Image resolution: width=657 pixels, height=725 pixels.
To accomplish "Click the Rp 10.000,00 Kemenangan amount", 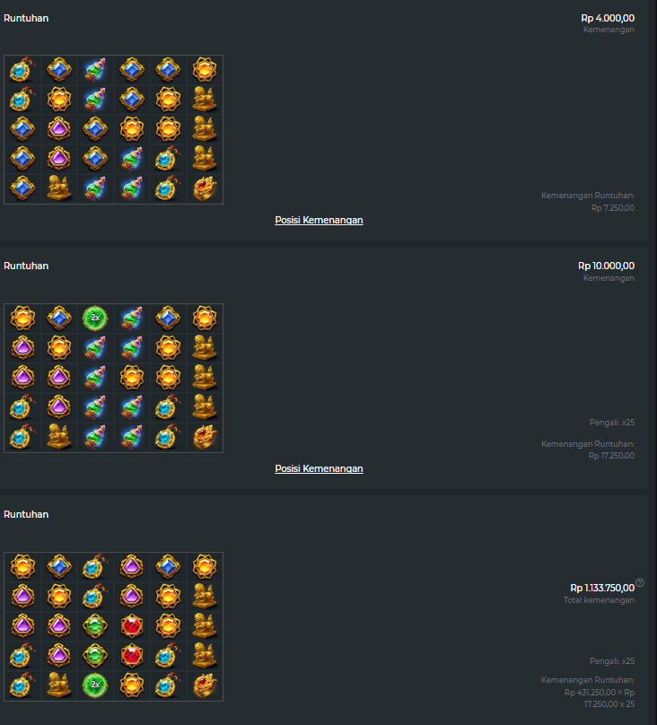I will click(606, 266).
